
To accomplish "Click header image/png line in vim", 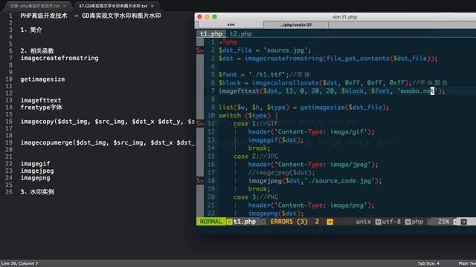I will [x=311, y=205].
